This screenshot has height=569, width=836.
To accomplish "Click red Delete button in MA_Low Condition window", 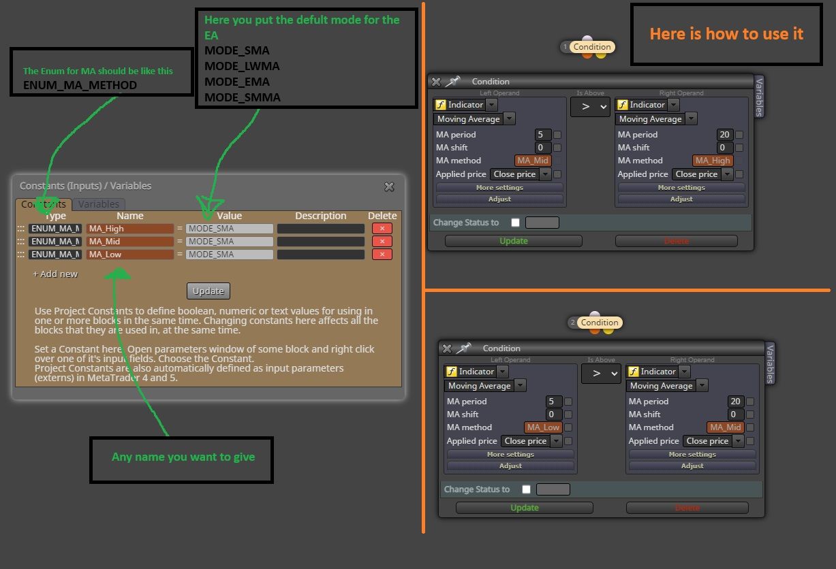I will [687, 508].
